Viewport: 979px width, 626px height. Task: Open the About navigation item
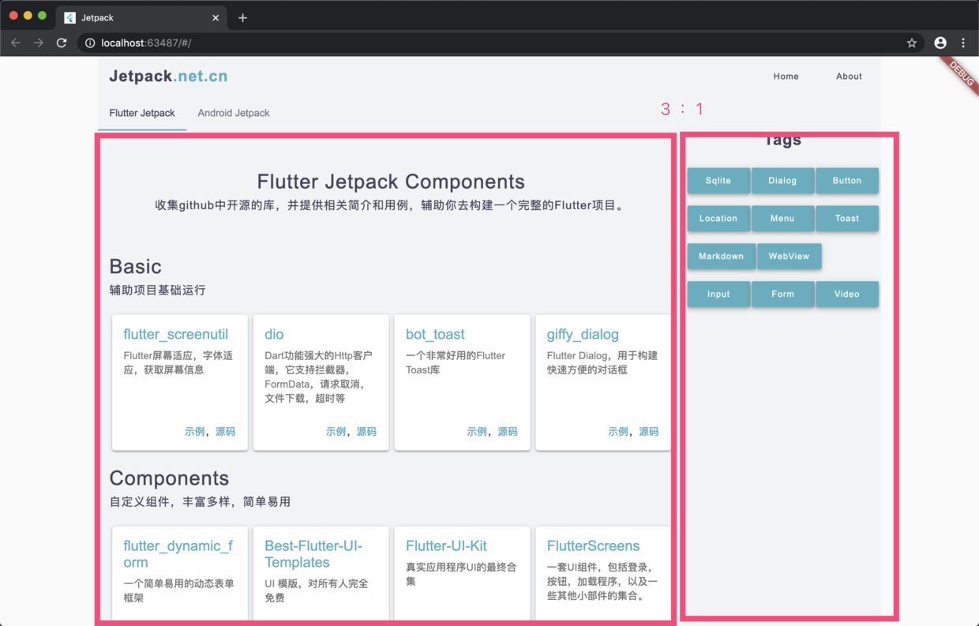pyautogui.click(x=849, y=77)
